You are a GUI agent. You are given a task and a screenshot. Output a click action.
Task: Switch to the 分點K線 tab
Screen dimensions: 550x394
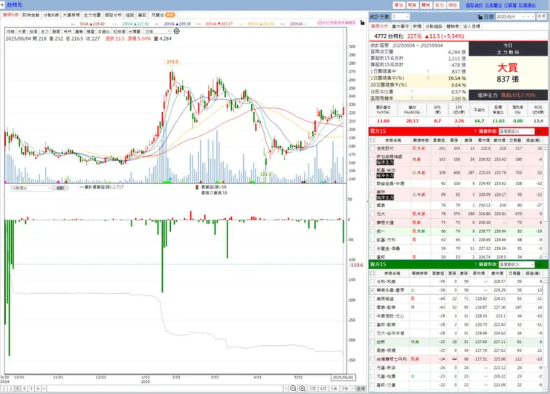[x=51, y=15]
